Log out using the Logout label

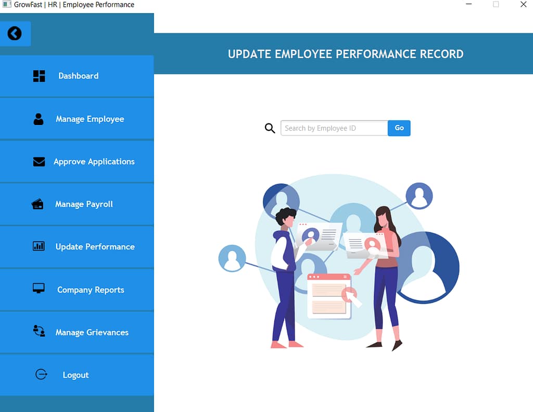tap(75, 375)
